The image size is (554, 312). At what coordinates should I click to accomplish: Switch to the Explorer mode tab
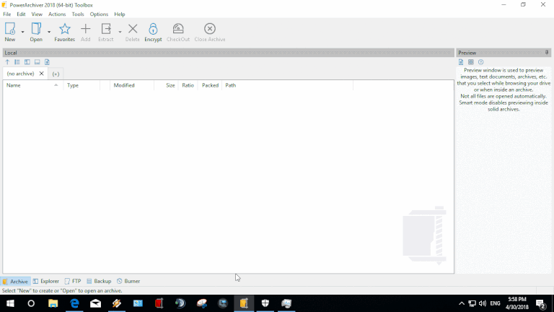tap(46, 281)
